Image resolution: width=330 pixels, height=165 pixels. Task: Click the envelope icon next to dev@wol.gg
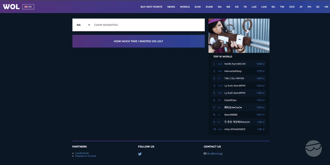[205, 153]
